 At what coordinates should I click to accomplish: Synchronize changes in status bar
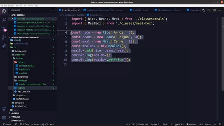16,124
